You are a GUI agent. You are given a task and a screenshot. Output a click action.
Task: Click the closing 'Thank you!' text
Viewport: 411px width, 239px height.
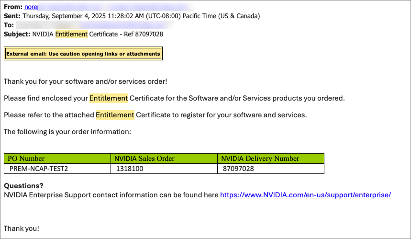(22, 228)
